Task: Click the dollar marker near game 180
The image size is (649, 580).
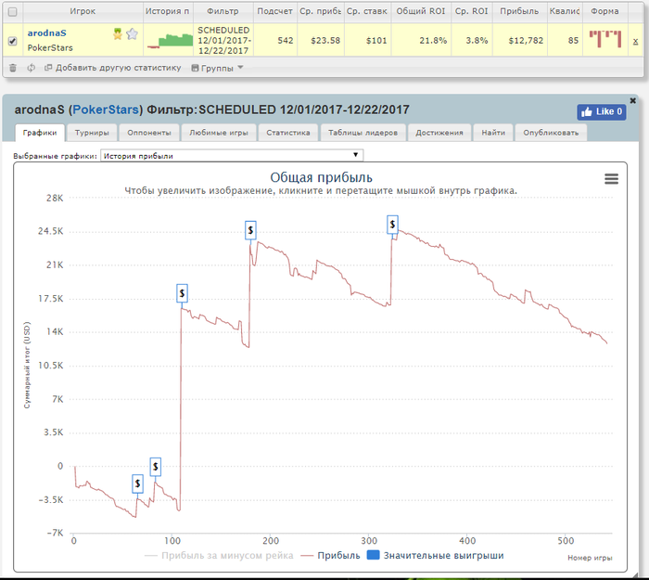Action: pyautogui.click(x=250, y=230)
